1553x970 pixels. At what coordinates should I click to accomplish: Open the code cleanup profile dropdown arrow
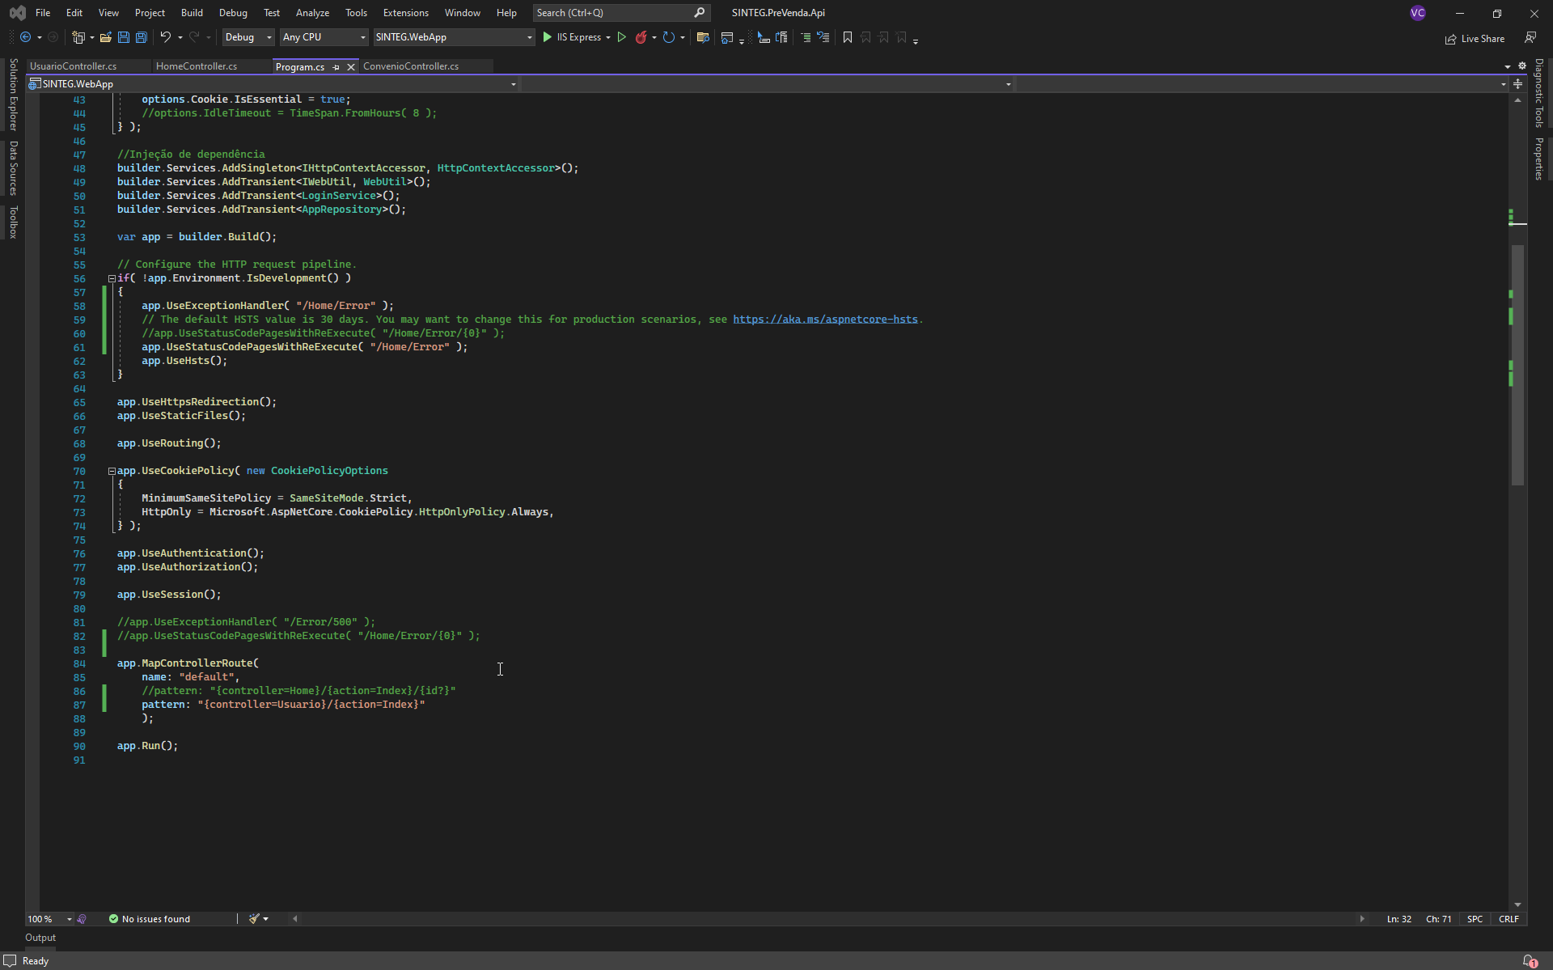[265, 919]
